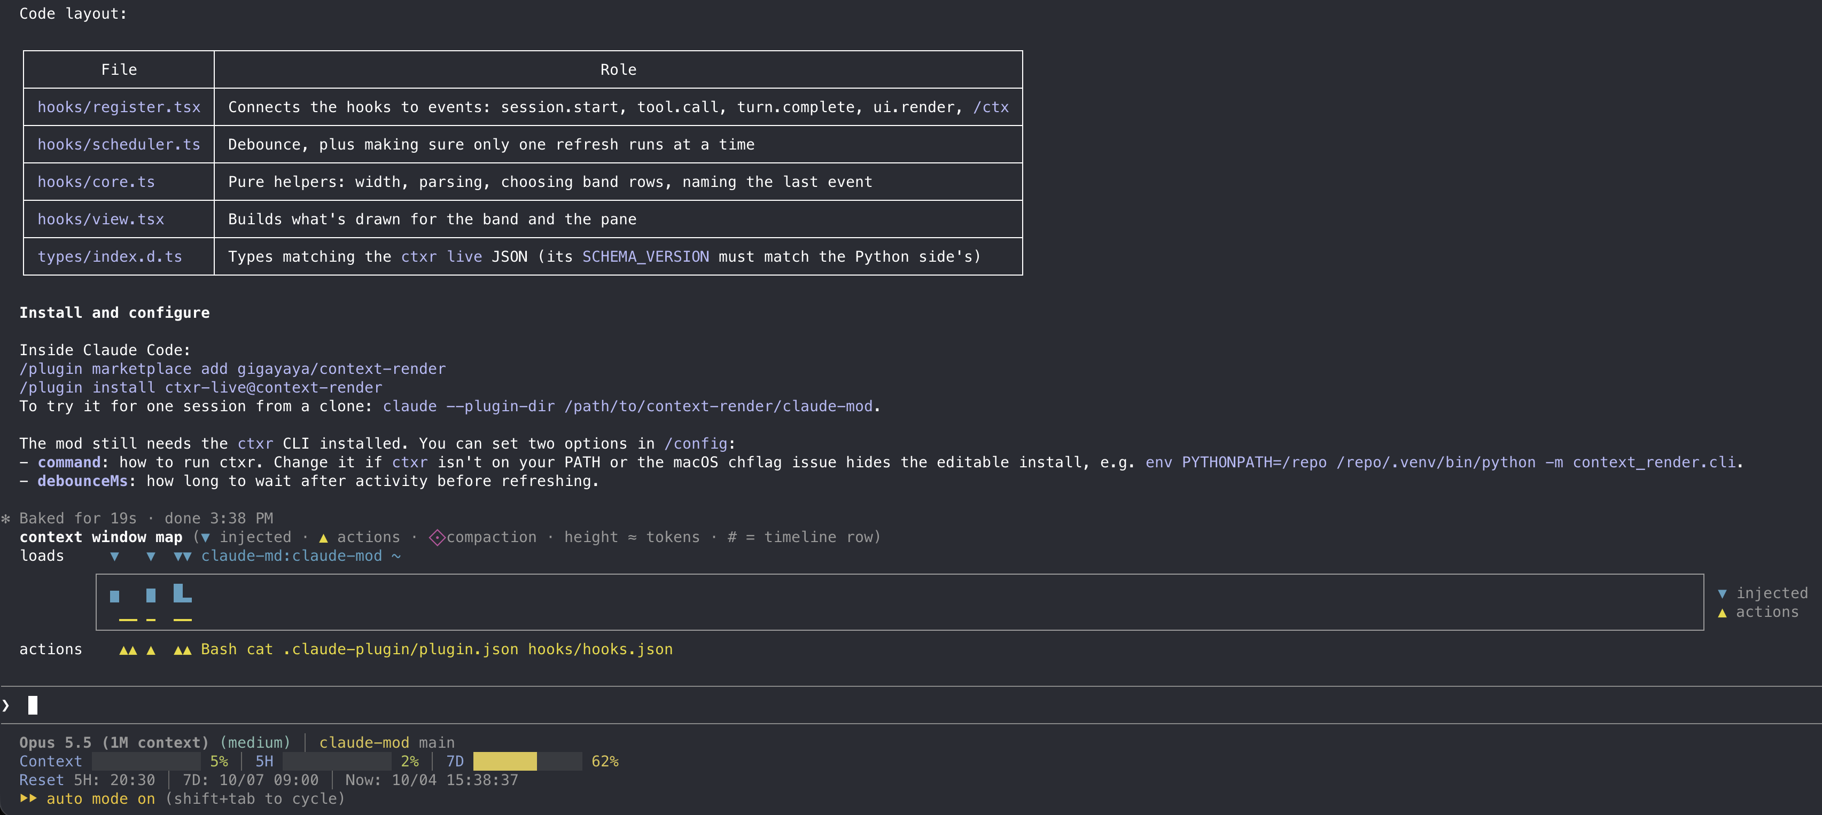Click the 7D usage bar showing 62%

point(528,761)
